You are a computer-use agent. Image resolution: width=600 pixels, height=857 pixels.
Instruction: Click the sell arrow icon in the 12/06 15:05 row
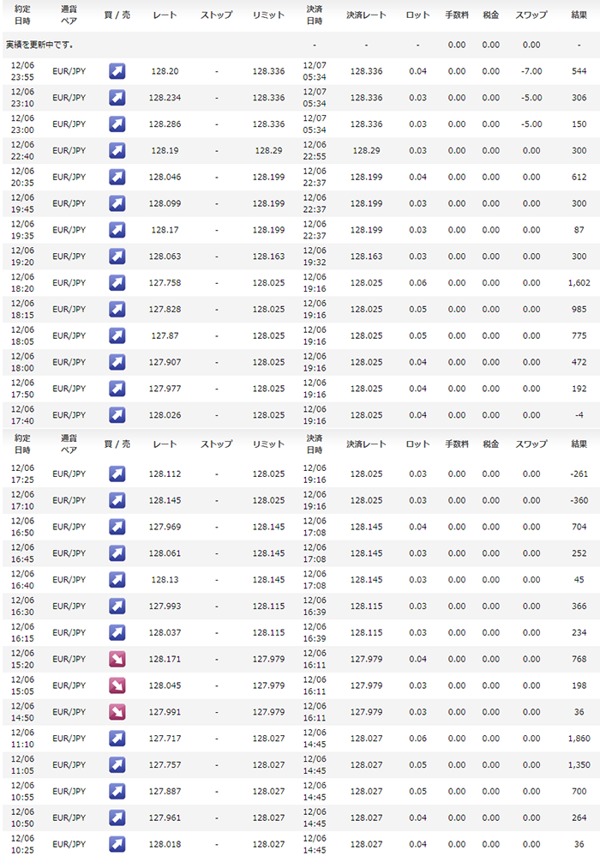117,686
